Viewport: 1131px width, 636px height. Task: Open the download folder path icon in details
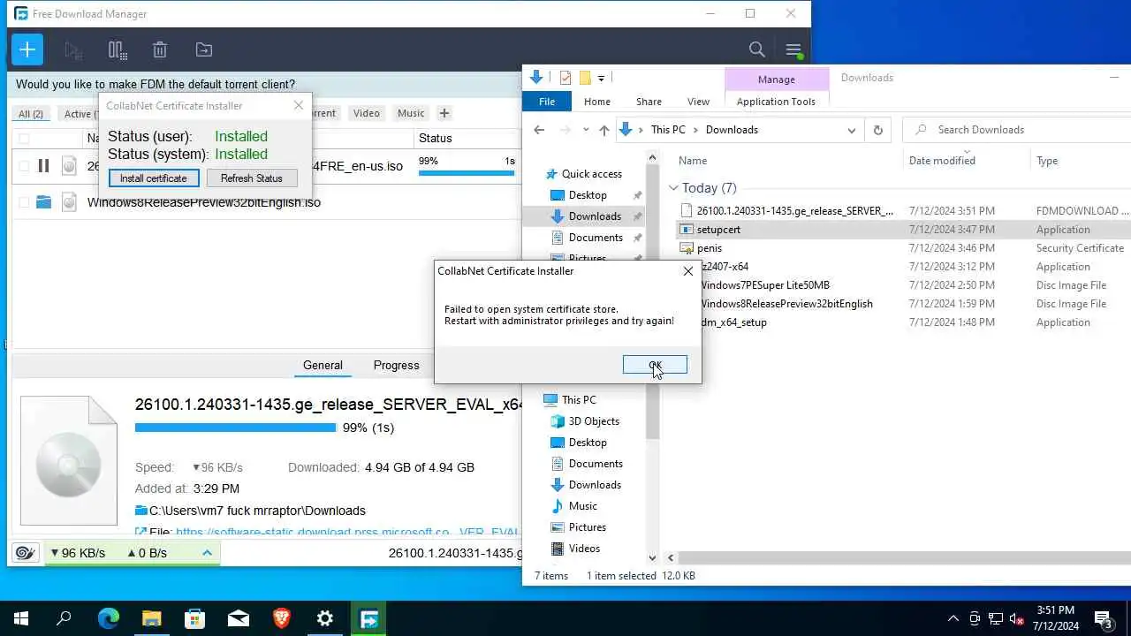[141, 511]
